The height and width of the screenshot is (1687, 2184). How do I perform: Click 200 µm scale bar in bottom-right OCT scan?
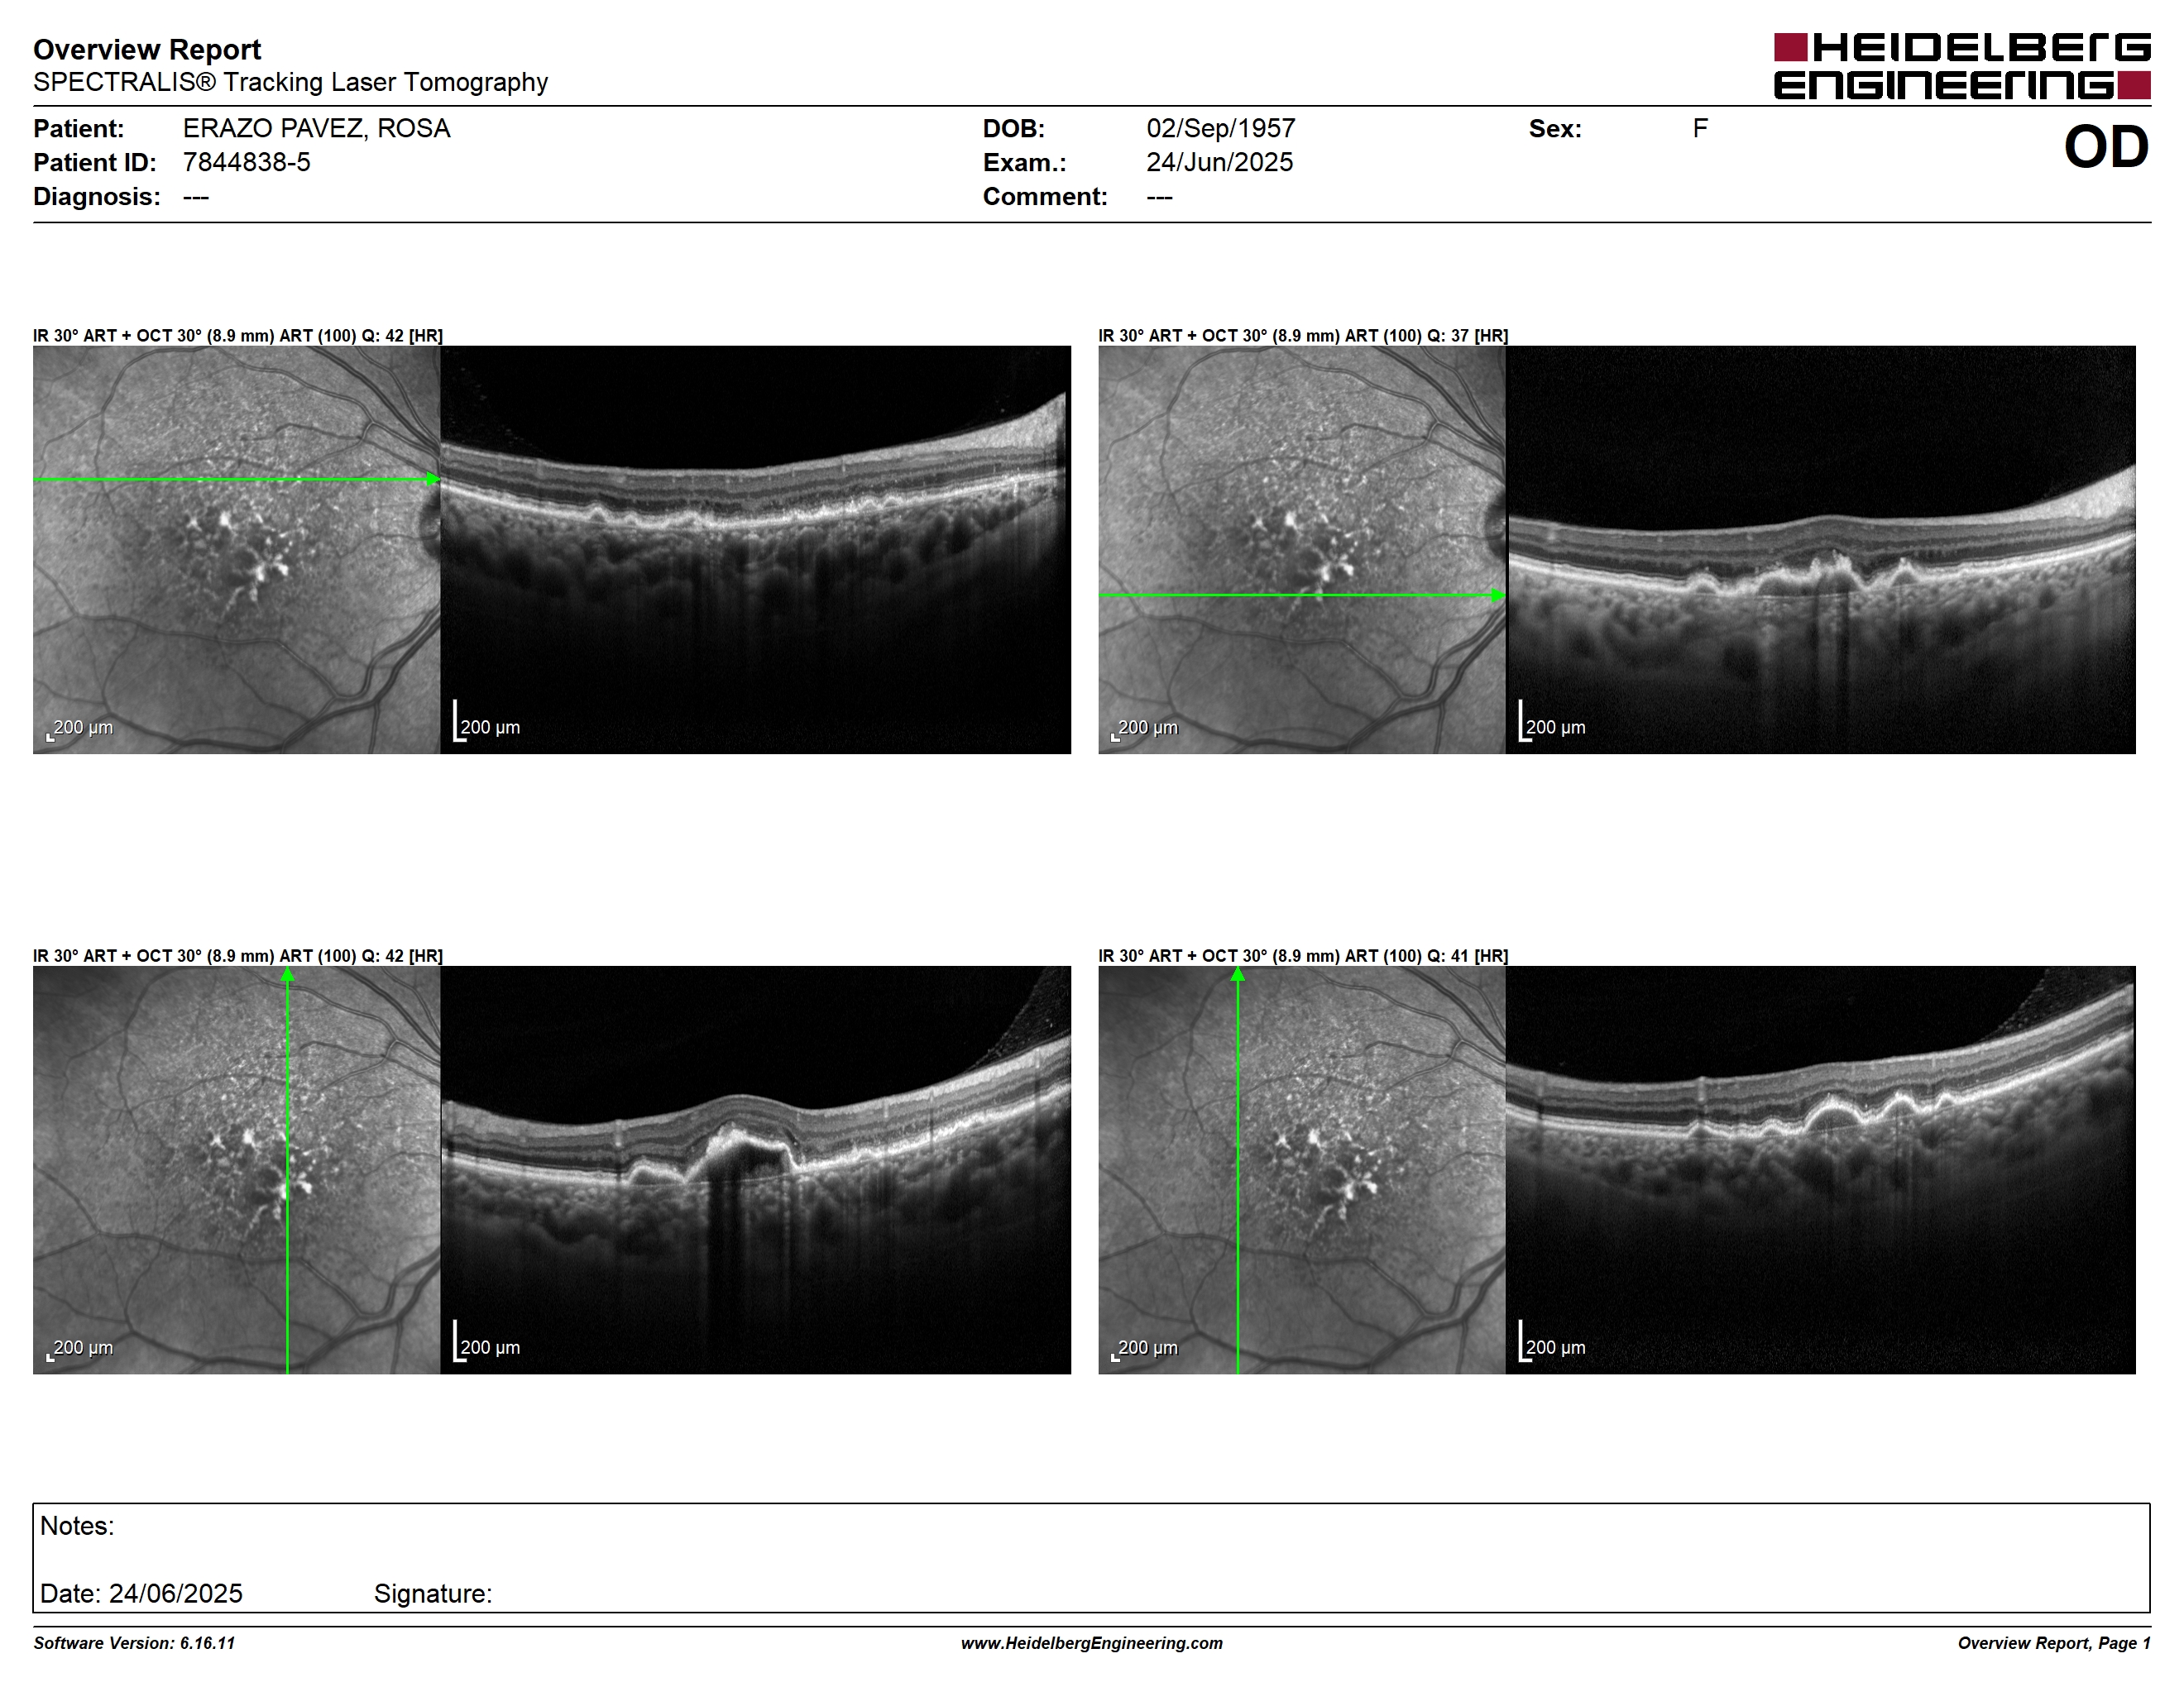pos(1552,1341)
